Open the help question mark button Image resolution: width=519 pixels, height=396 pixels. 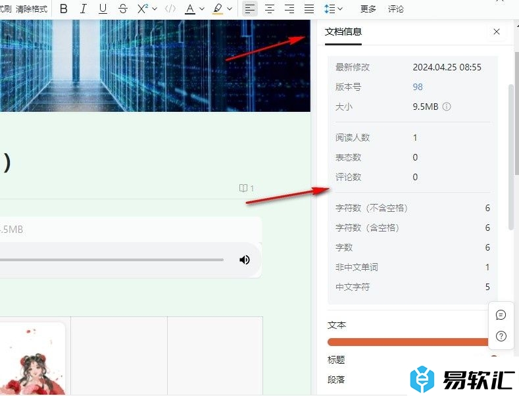click(x=501, y=336)
